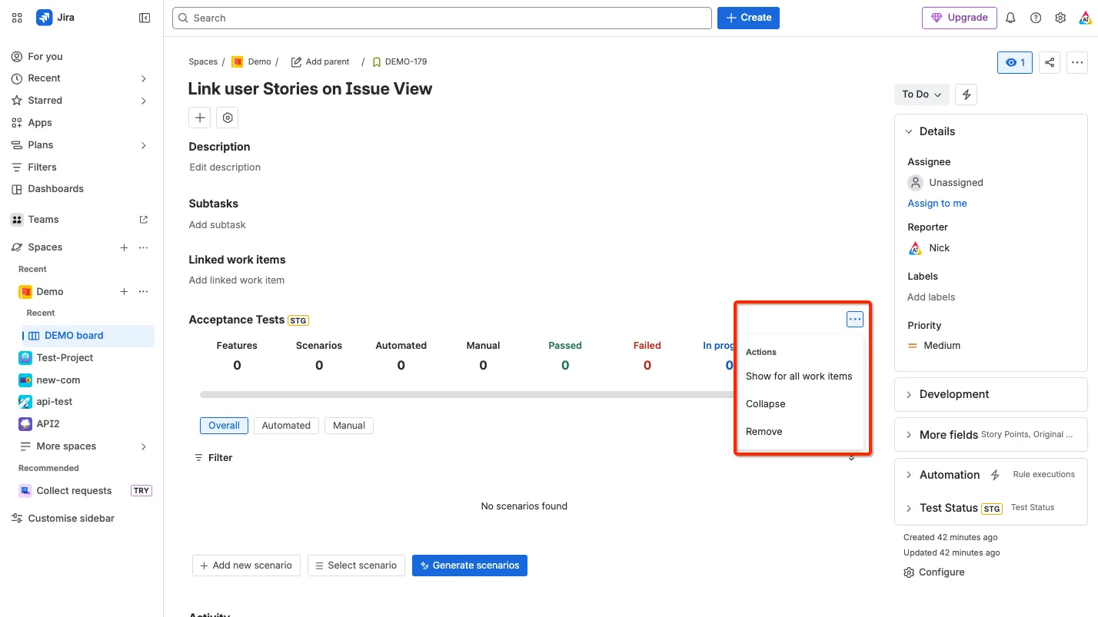Choose Collapse from the Actions menu
This screenshot has height=617, width=1098.
click(800, 404)
